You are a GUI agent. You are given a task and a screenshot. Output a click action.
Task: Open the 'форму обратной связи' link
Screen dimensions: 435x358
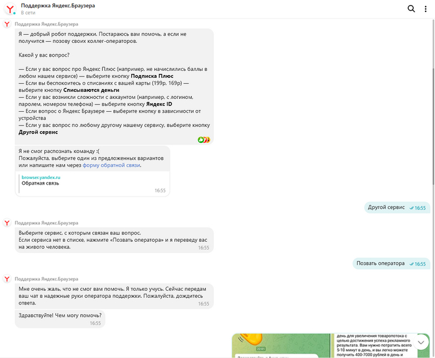click(111, 165)
